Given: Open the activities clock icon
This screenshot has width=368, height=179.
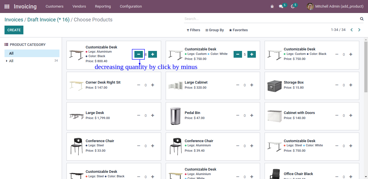Looking at the screenshot, I should pyautogui.click(x=293, y=6).
